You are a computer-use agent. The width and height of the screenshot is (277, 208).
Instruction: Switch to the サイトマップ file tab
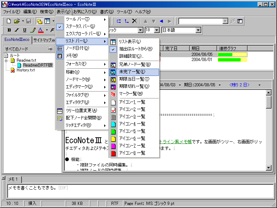(44, 40)
